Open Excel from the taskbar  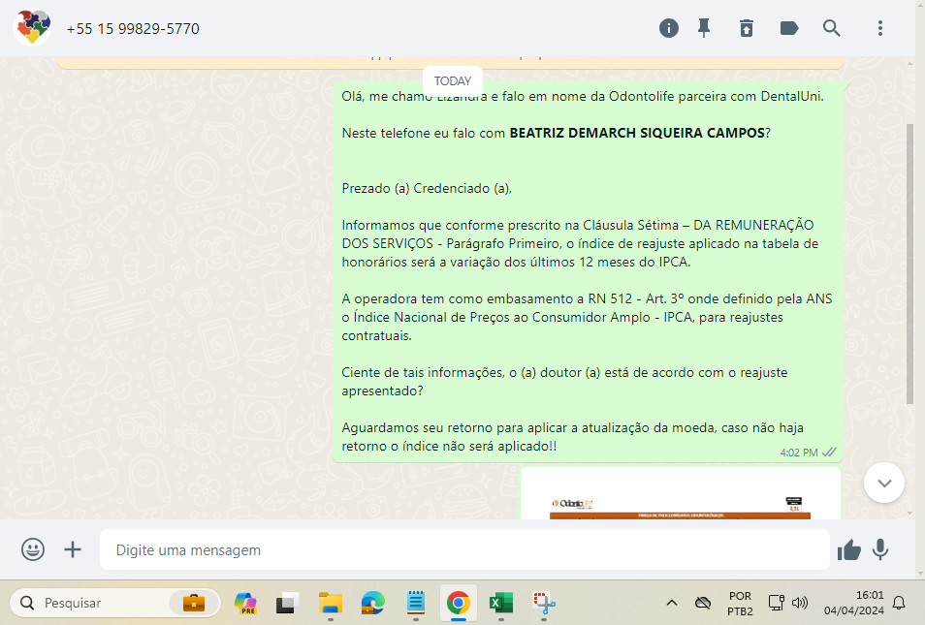tap(500, 603)
